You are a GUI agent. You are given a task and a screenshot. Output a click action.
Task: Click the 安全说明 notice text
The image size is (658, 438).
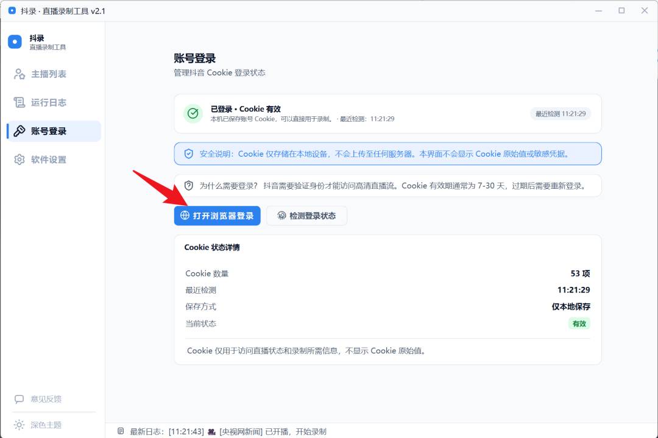point(385,154)
